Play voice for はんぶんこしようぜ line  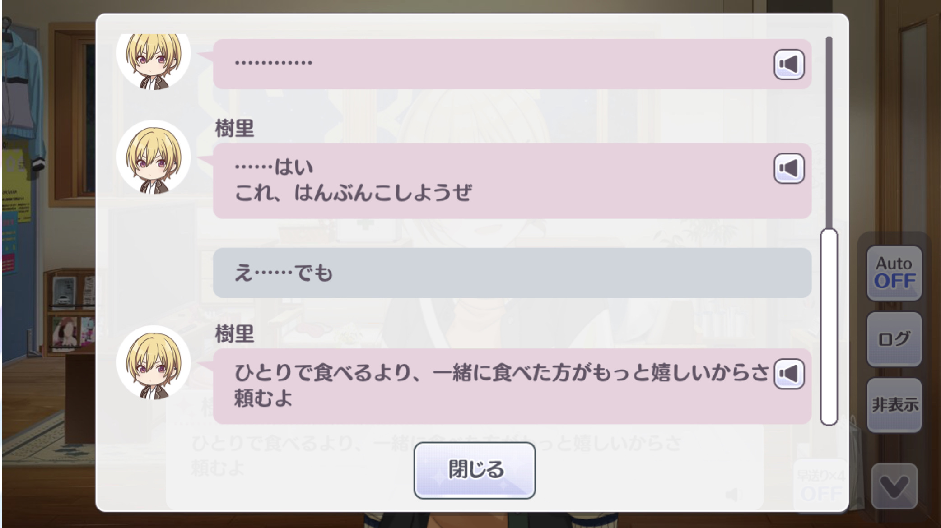click(x=789, y=168)
